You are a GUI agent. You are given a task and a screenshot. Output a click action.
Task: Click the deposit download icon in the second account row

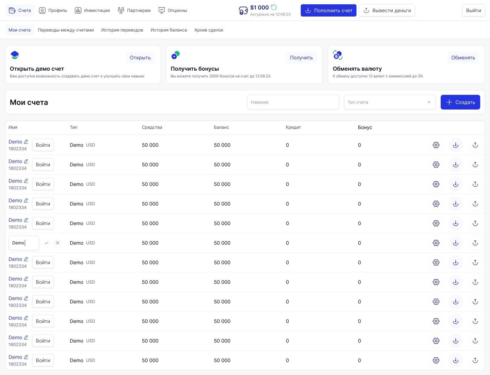[456, 165]
